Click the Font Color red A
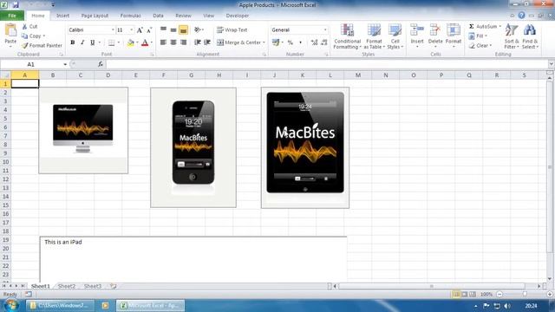This screenshot has width=555, height=312. click(x=145, y=42)
